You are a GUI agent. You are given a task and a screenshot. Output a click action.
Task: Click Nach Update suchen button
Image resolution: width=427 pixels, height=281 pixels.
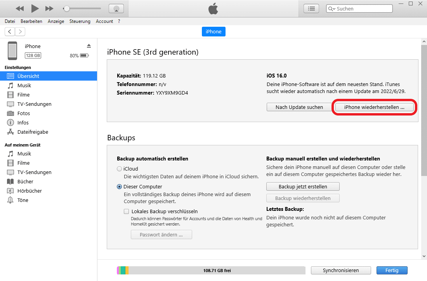[299, 107]
